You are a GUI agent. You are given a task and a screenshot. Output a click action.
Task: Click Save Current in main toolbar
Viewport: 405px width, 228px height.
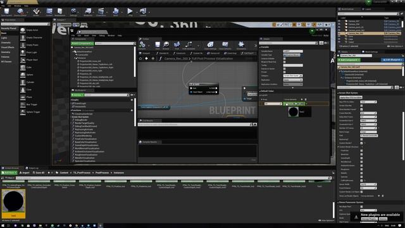(6, 11)
